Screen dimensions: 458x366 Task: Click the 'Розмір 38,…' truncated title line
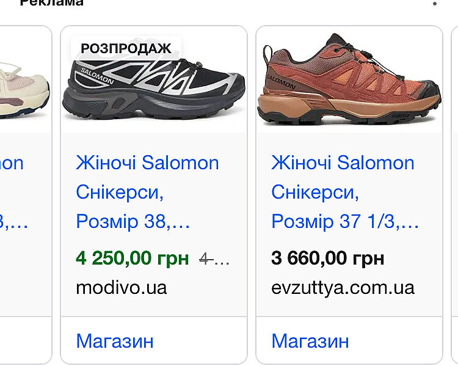[x=133, y=222]
